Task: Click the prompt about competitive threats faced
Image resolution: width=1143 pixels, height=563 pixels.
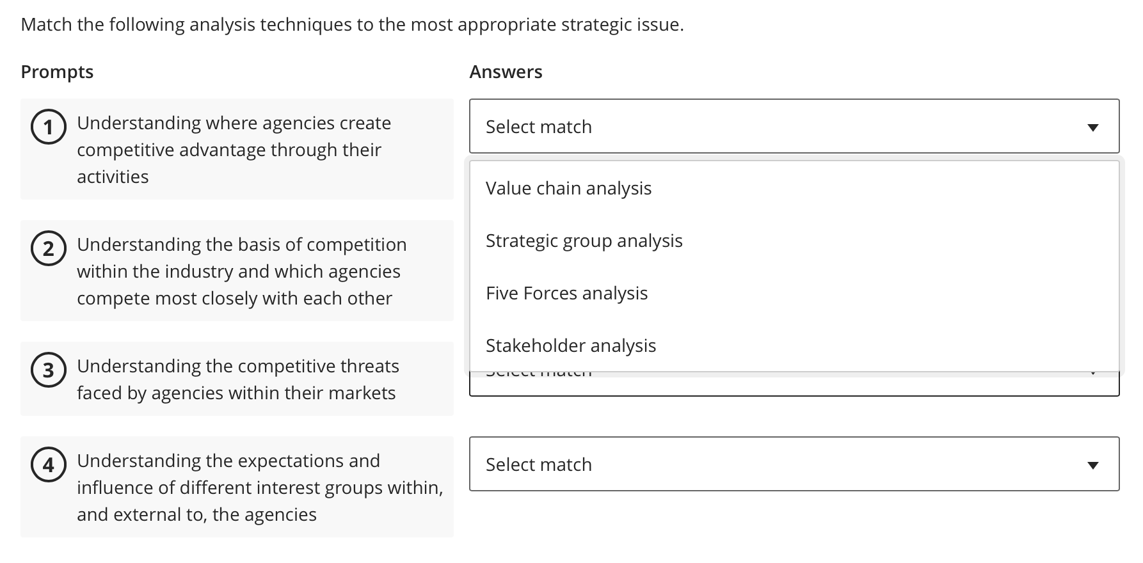Action: pos(237,379)
